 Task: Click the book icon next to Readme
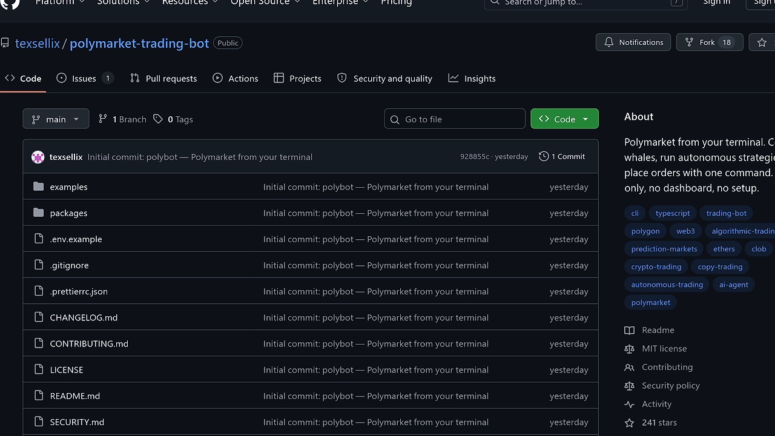click(x=630, y=330)
